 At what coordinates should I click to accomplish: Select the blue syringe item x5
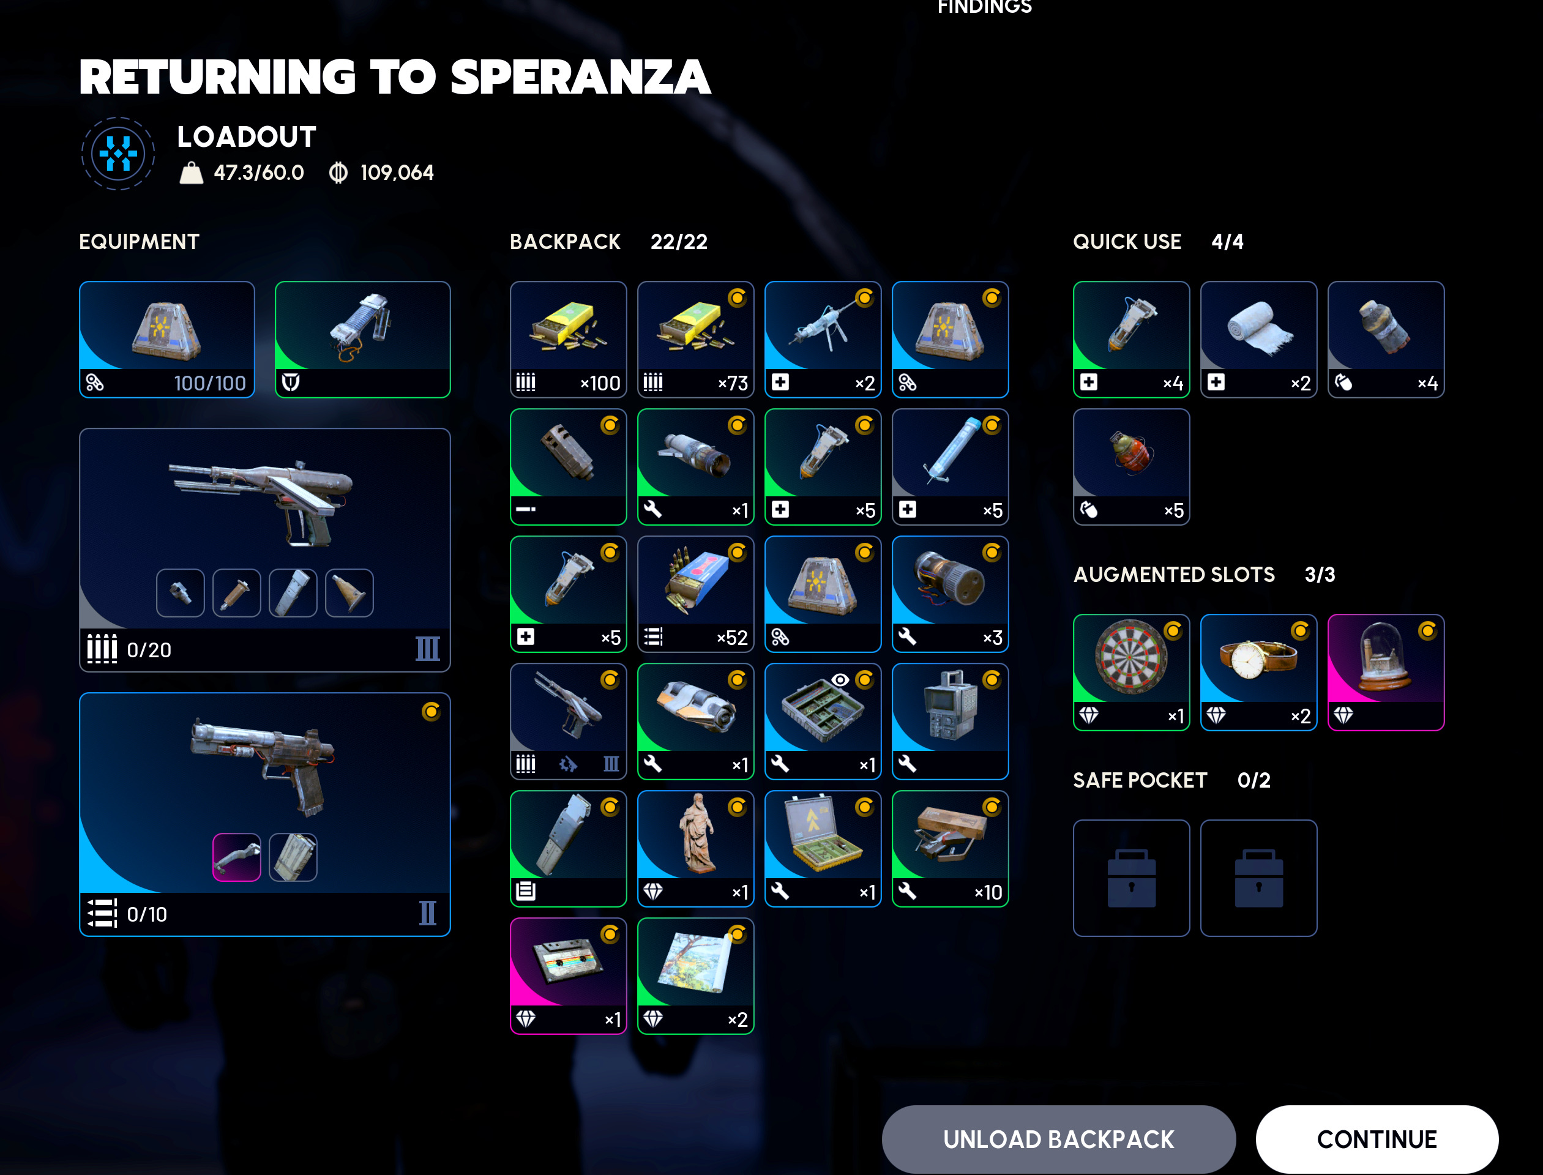pos(950,466)
